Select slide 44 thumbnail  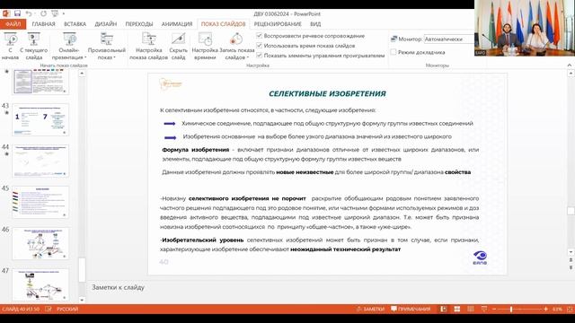point(40,161)
